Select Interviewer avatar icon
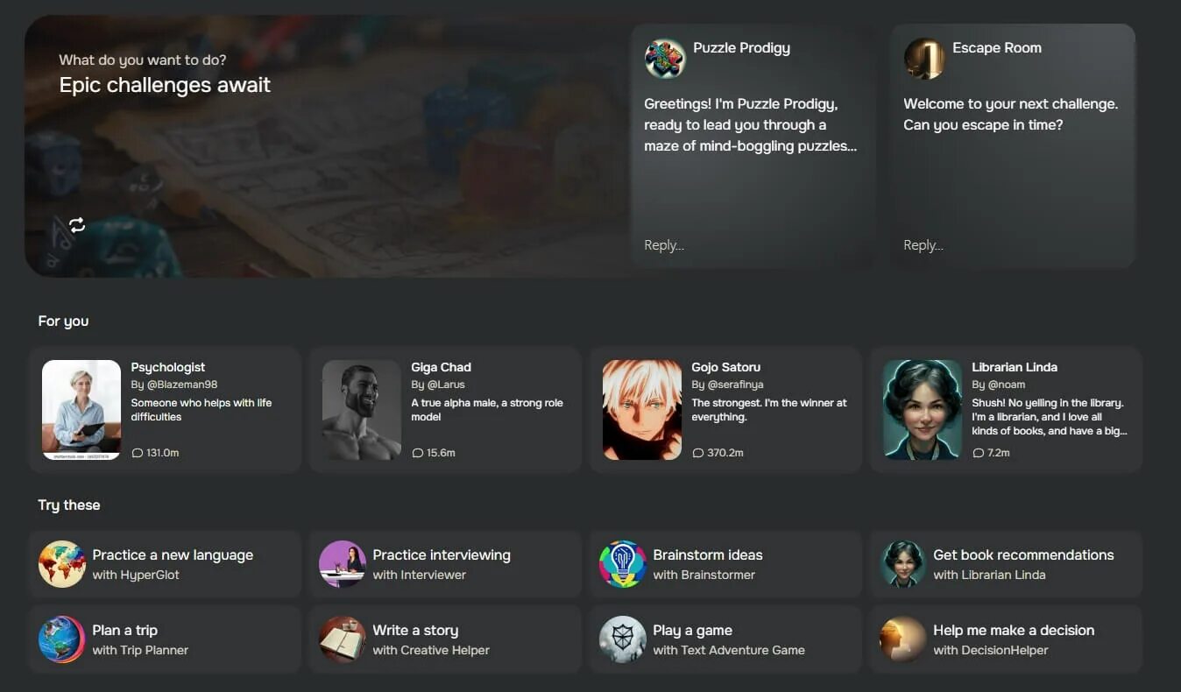Screen dimensions: 1181x692 tap(343, 564)
